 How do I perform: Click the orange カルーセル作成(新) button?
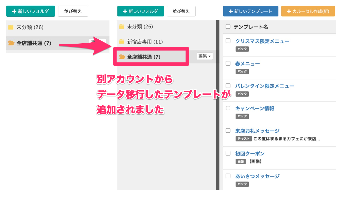tap(308, 11)
